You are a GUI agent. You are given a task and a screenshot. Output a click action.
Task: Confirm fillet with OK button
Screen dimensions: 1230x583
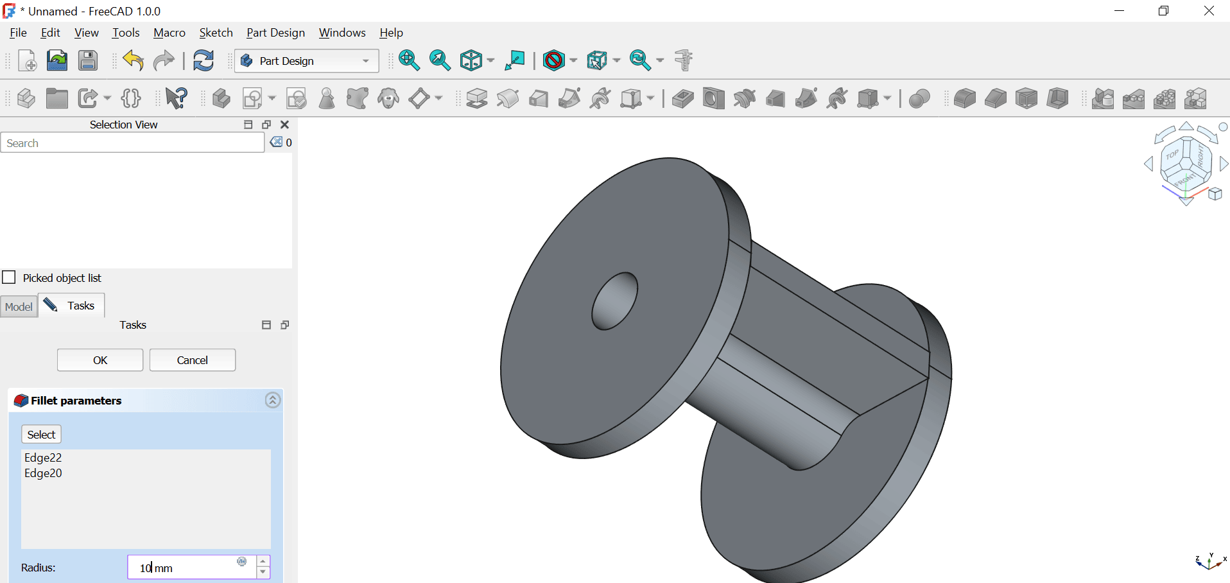click(100, 360)
